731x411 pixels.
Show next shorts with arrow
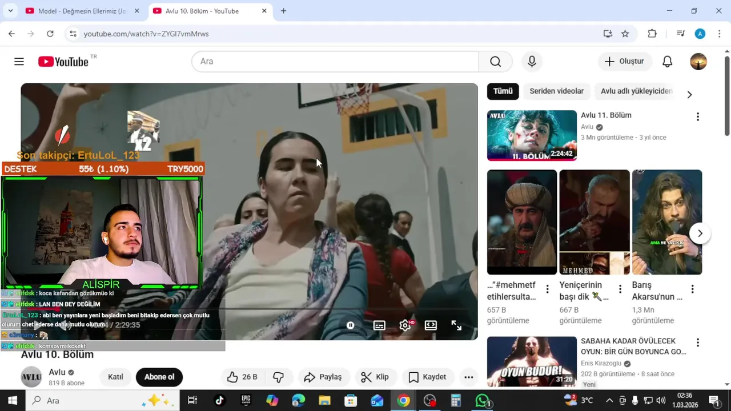[700, 233]
